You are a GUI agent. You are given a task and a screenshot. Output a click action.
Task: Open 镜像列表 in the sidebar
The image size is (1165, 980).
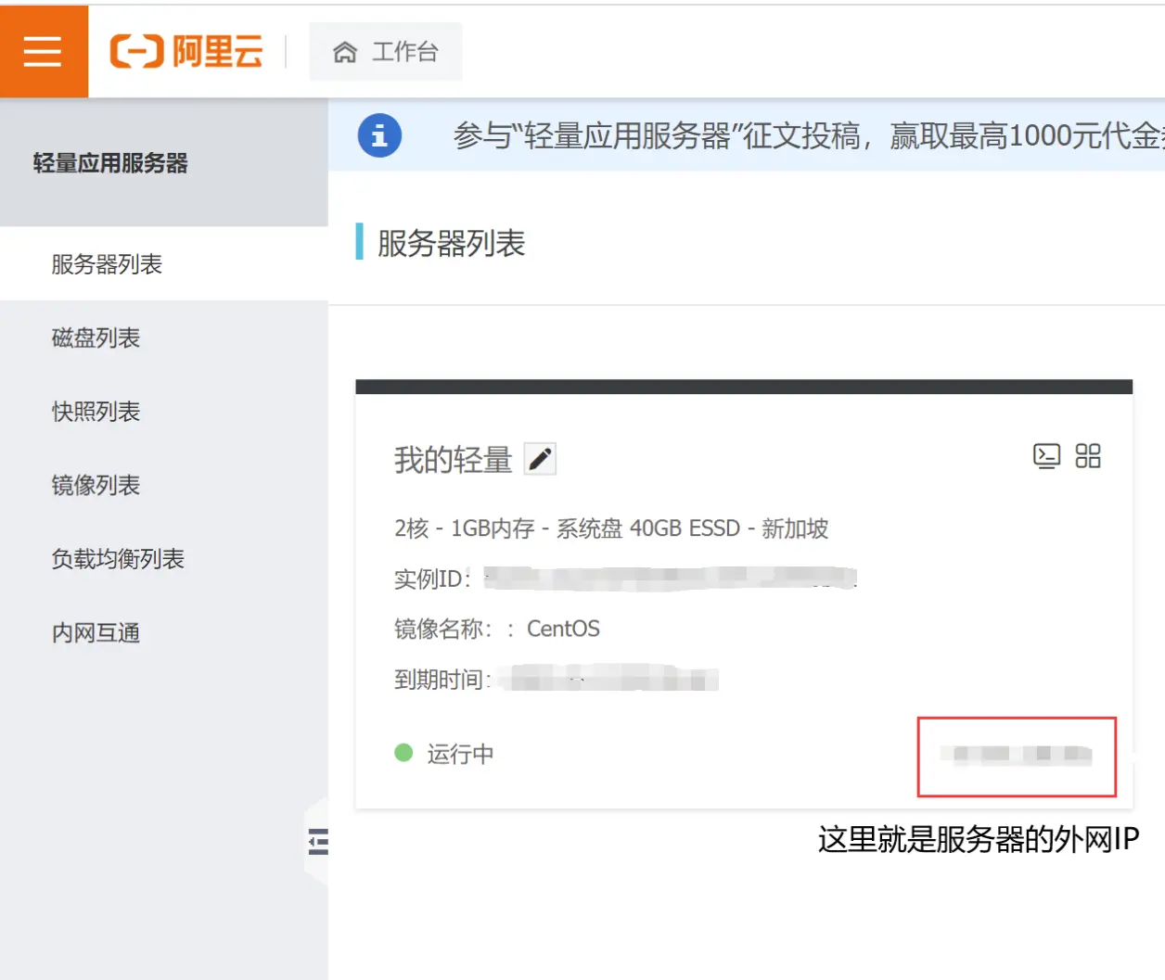pos(164,485)
